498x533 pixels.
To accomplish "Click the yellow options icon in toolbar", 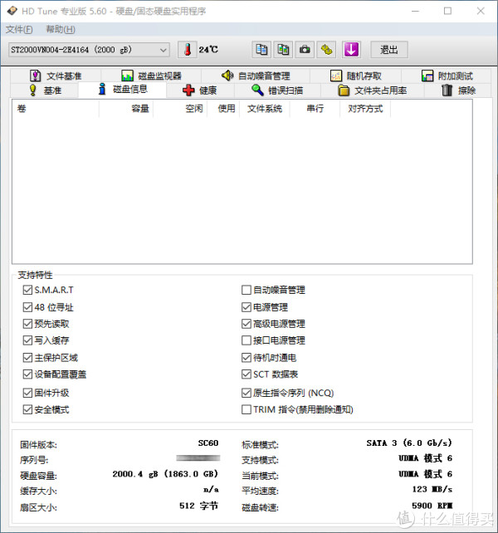I will click(327, 50).
